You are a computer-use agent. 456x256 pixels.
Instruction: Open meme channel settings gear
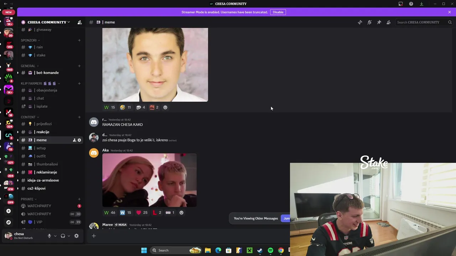coord(79,140)
